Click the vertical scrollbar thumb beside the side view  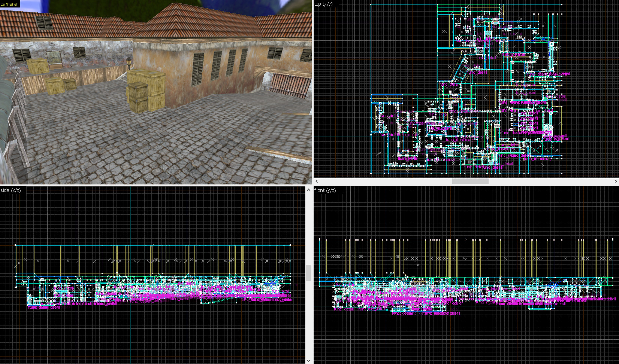(308, 273)
